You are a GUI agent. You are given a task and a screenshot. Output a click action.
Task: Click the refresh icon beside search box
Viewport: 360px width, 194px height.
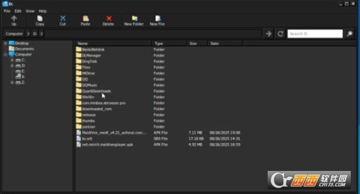[280, 34]
